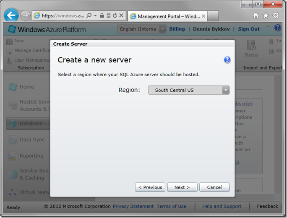This screenshot has height=218, width=287.
Task: Click the Ready status text
Action: (x=13, y=208)
